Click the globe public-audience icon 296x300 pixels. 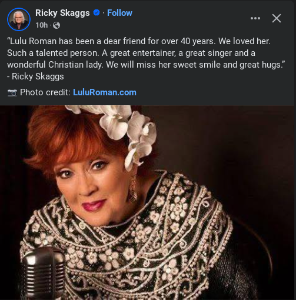[x=56, y=25]
